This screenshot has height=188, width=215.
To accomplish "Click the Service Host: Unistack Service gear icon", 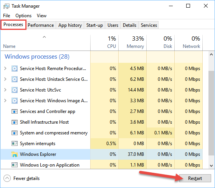I will [x=15, y=79].
